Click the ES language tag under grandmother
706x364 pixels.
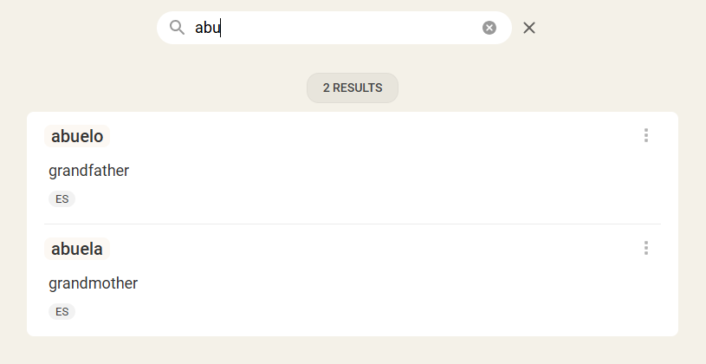pyautogui.click(x=62, y=312)
